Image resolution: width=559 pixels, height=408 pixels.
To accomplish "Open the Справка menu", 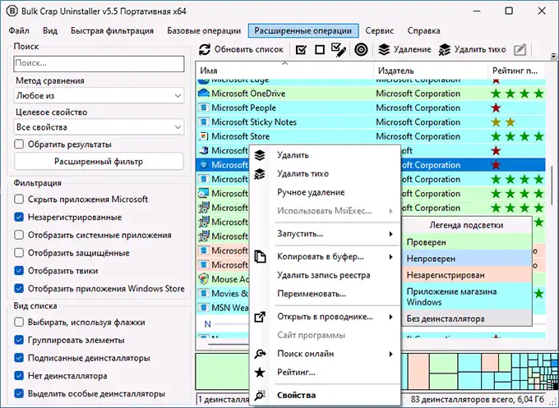I will tap(423, 30).
